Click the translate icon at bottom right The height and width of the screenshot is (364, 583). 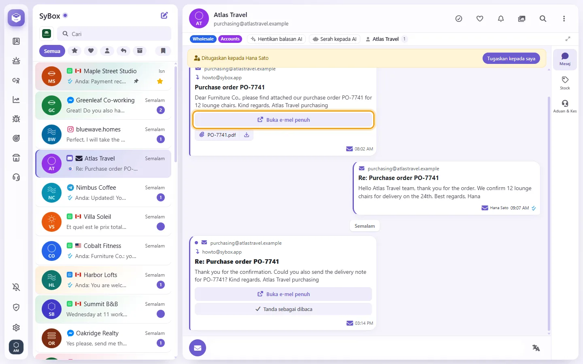pos(536,348)
